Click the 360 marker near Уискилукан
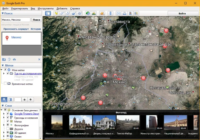The image size is (200, 140). (83, 98)
